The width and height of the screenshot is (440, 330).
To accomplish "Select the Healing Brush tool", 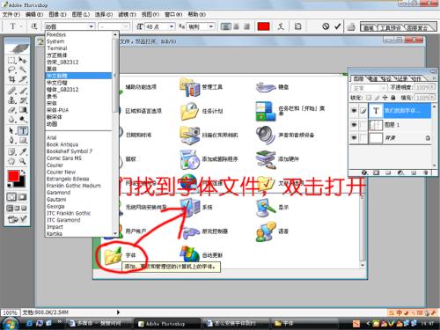I will pos(11,91).
